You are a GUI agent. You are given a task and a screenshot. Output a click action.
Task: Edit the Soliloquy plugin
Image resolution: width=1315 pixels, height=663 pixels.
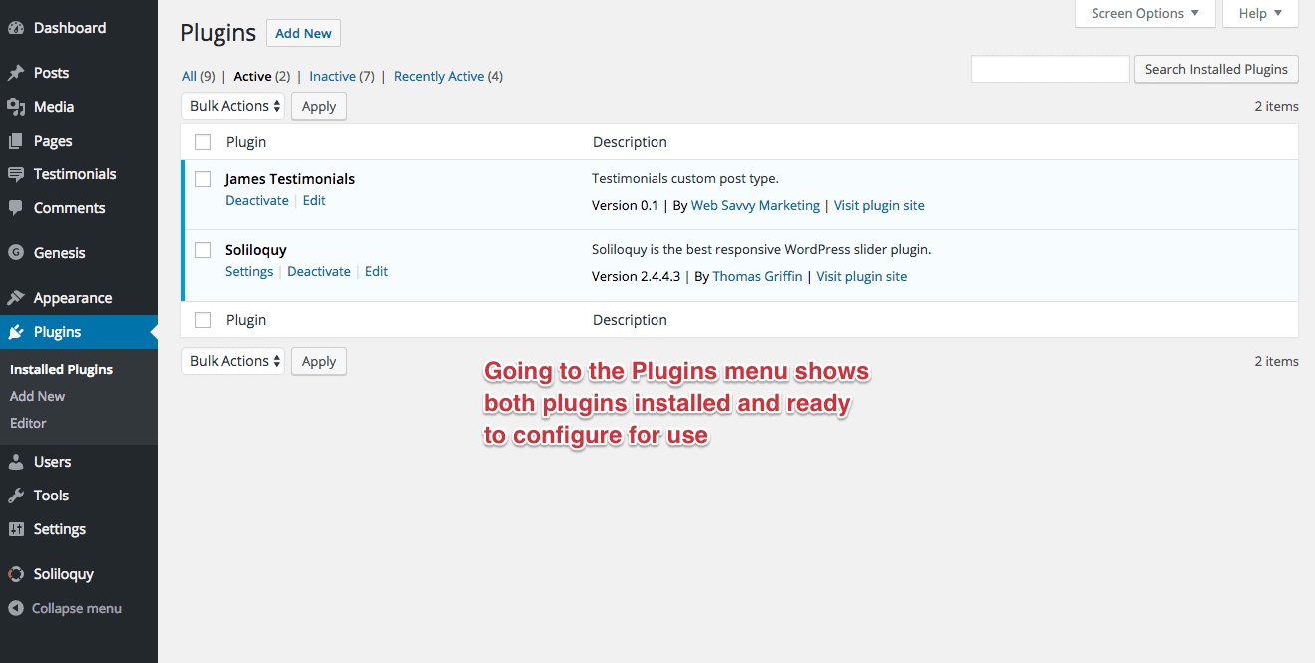pos(376,272)
